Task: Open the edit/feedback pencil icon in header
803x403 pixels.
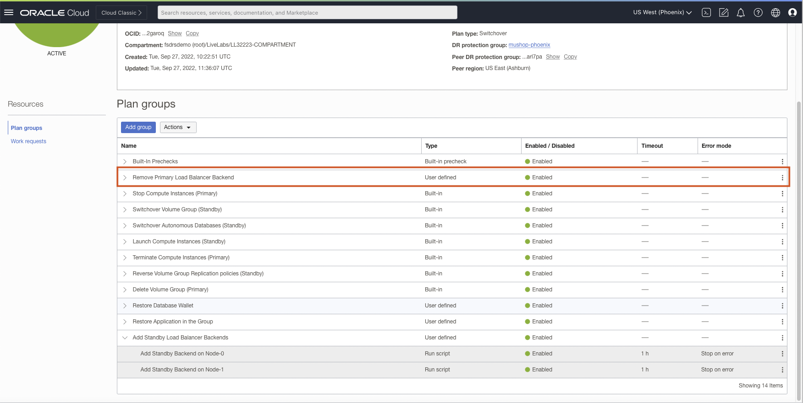Action: pos(724,13)
